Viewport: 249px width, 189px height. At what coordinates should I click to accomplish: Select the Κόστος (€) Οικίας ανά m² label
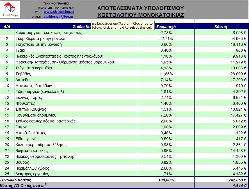(x=23, y=186)
